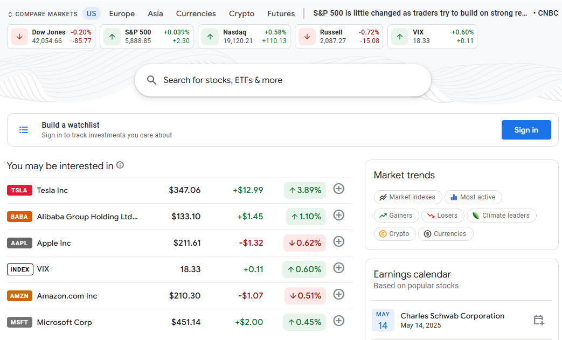Click Microsoft Corp stock name
Viewport: 562px width, 340px height.
pos(65,322)
